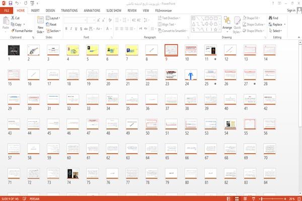The height and width of the screenshot is (201, 302).
Task: Click PERSIAN language in status bar
Action: (x=34, y=198)
